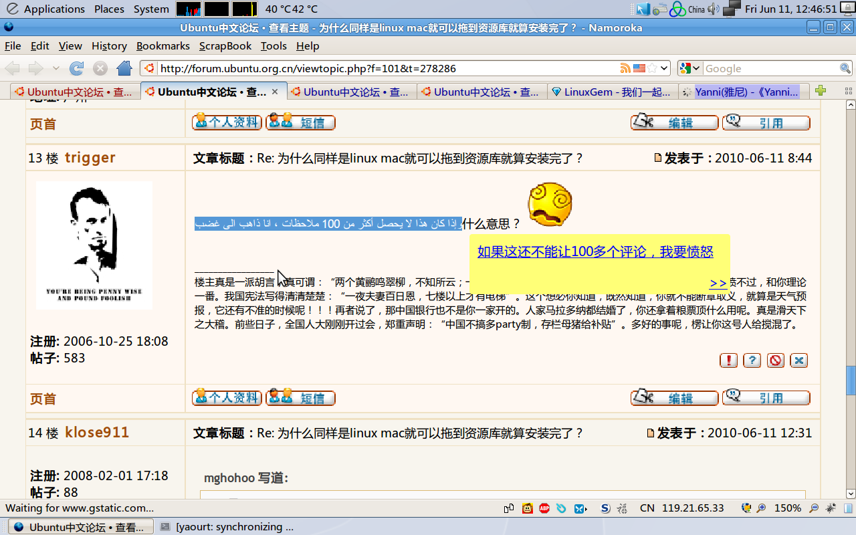Click the globe shield icon left of zoom-in
The height and width of the screenshot is (535, 856).
click(746, 508)
